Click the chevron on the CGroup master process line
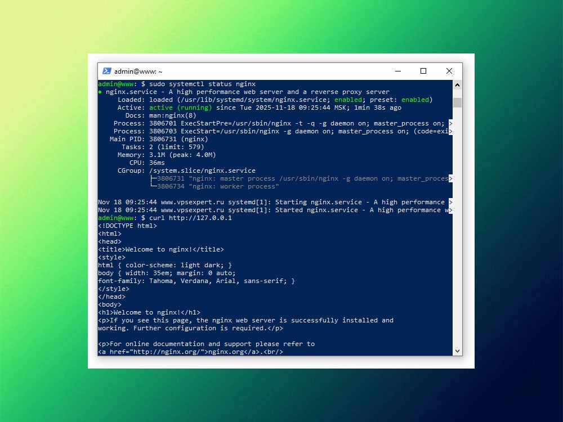This screenshot has width=563, height=422. [449, 178]
